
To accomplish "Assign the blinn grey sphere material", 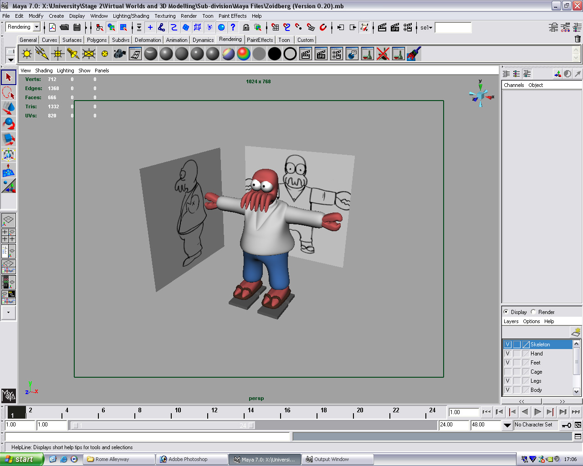I will tap(166, 54).
